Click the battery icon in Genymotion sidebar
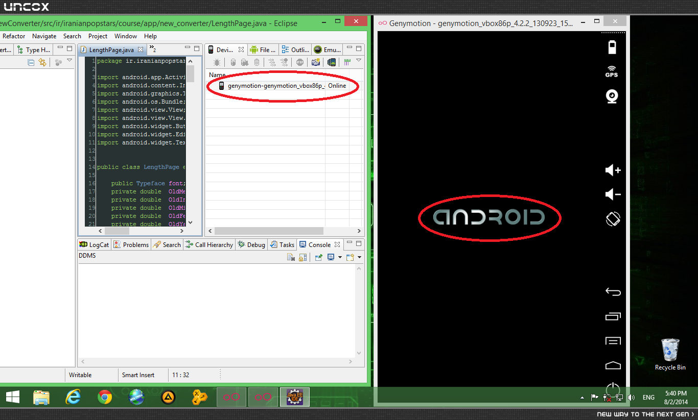The height and width of the screenshot is (420, 698). [612, 47]
